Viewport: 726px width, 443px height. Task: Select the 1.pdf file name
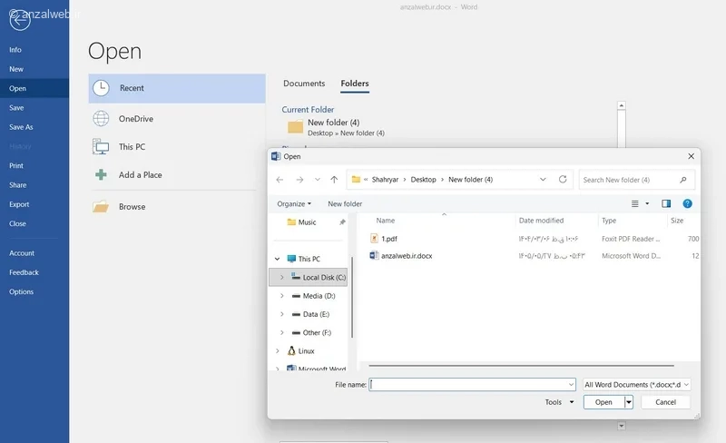coord(389,239)
